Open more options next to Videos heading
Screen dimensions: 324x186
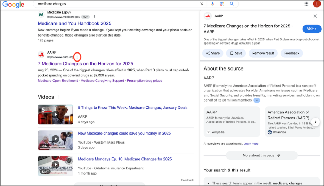click(59, 97)
